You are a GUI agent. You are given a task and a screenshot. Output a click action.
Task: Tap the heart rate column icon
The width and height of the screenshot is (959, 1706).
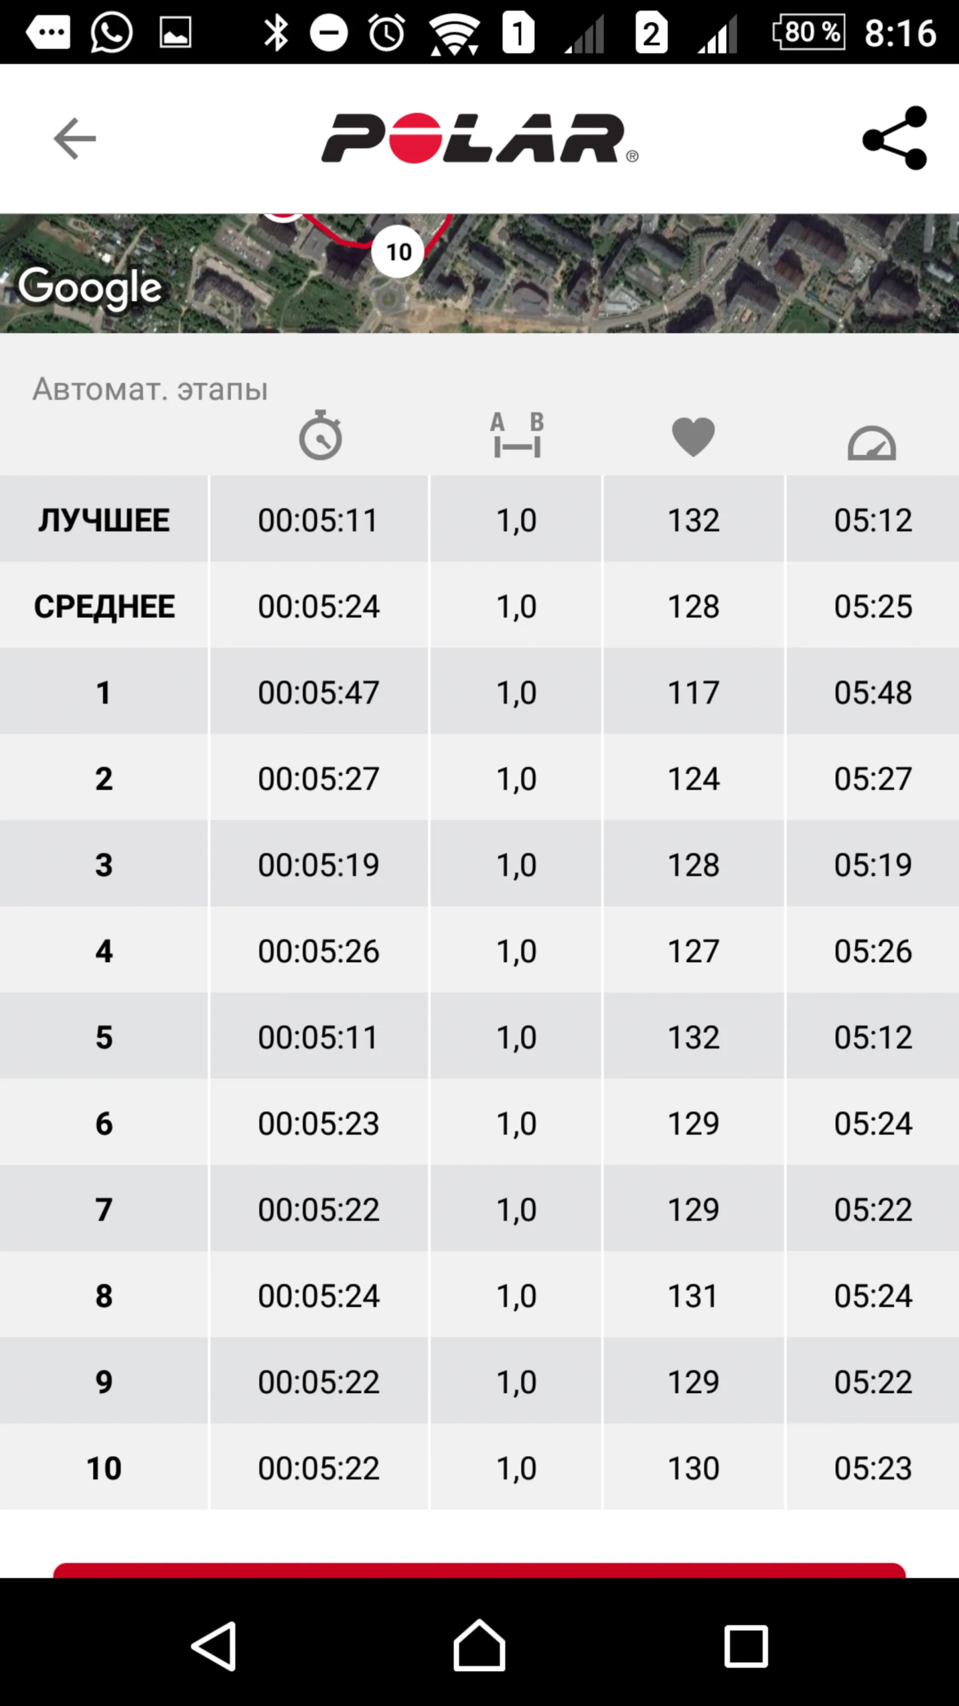693,437
